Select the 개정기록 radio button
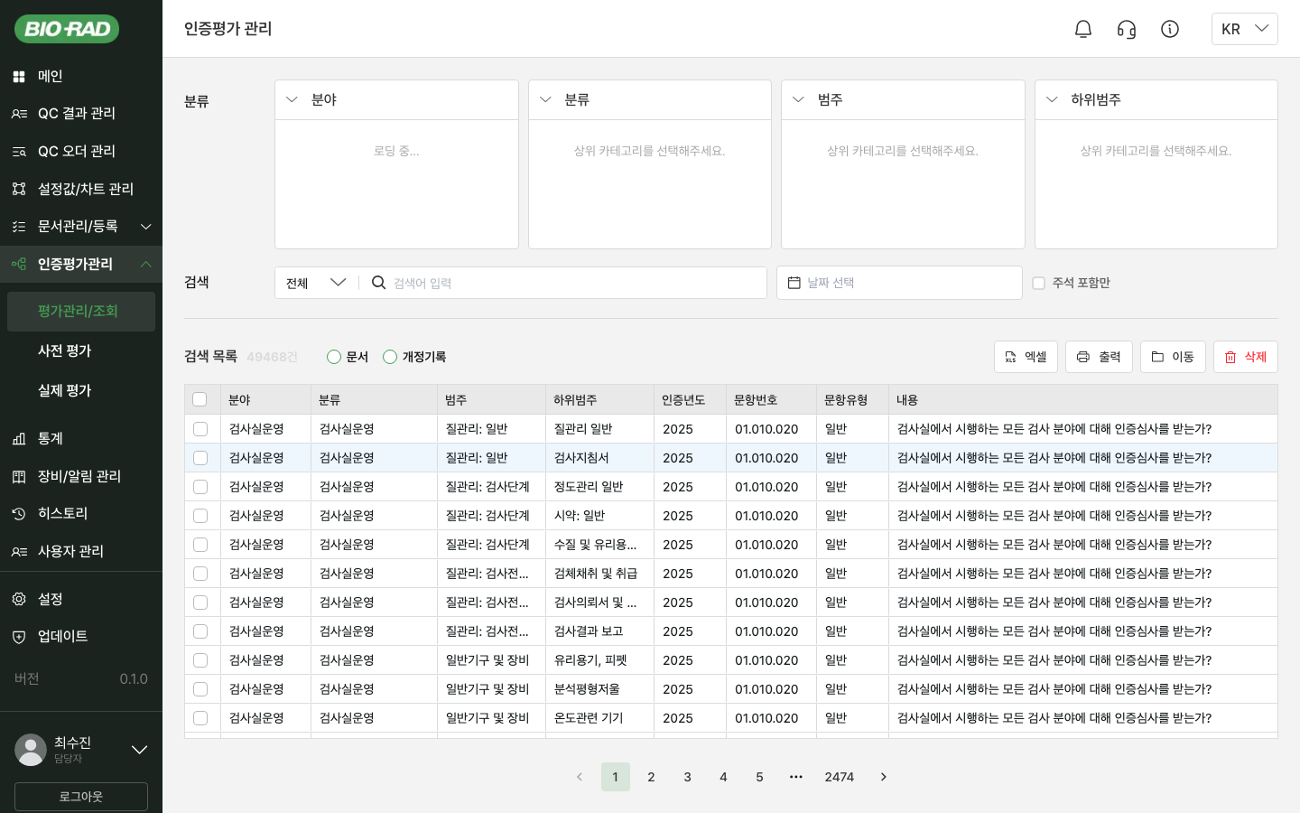Image resolution: width=1300 pixels, height=813 pixels. coord(390,357)
